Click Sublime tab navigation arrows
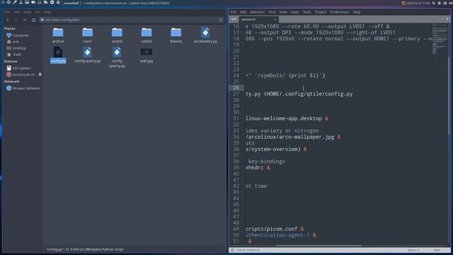This screenshot has height=255, width=453. tap(234, 19)
